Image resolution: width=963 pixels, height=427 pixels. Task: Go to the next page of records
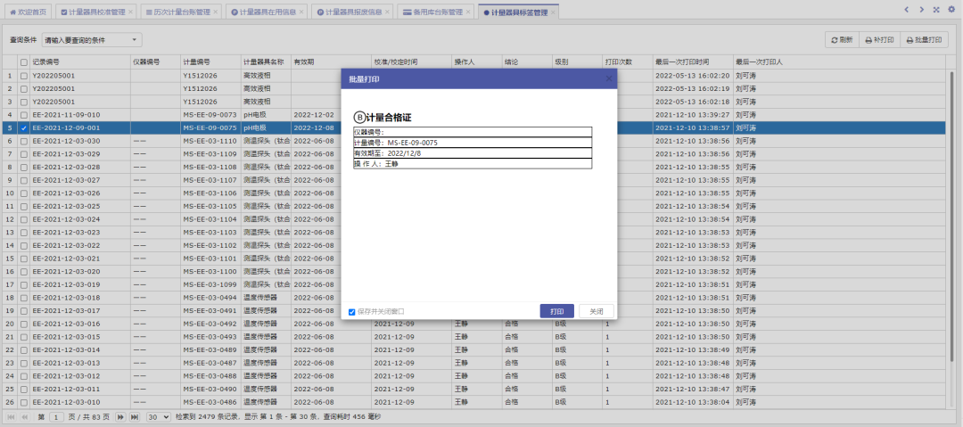121,417
